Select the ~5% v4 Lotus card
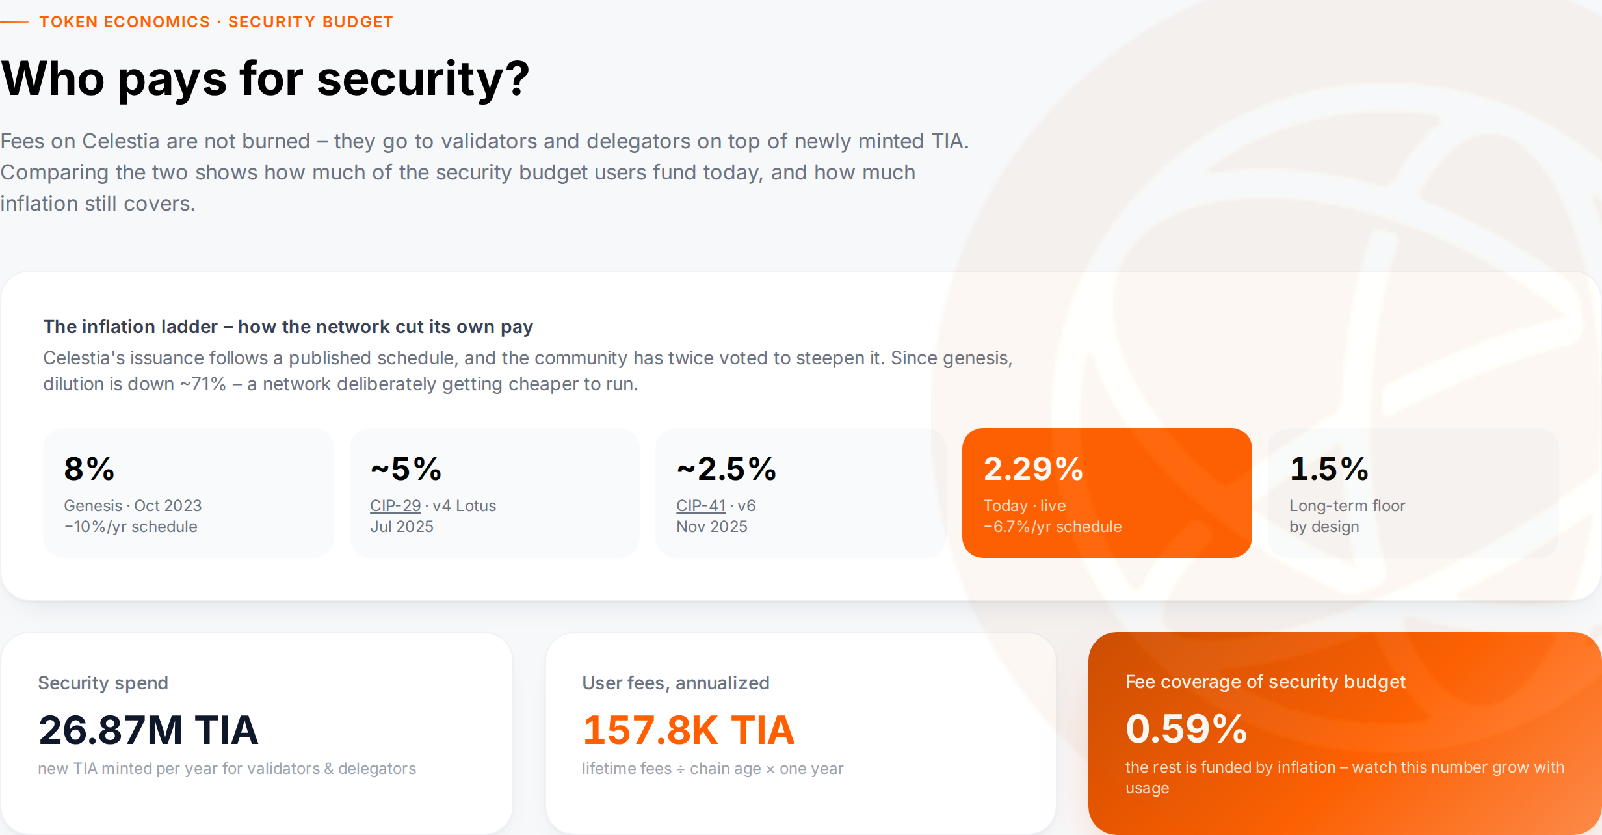 coord(494,492)
